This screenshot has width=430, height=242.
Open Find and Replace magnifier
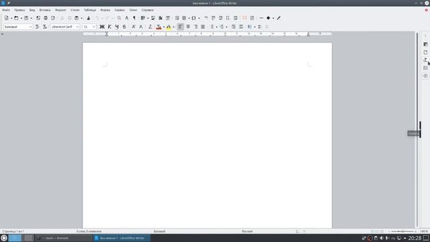[119, 18]
